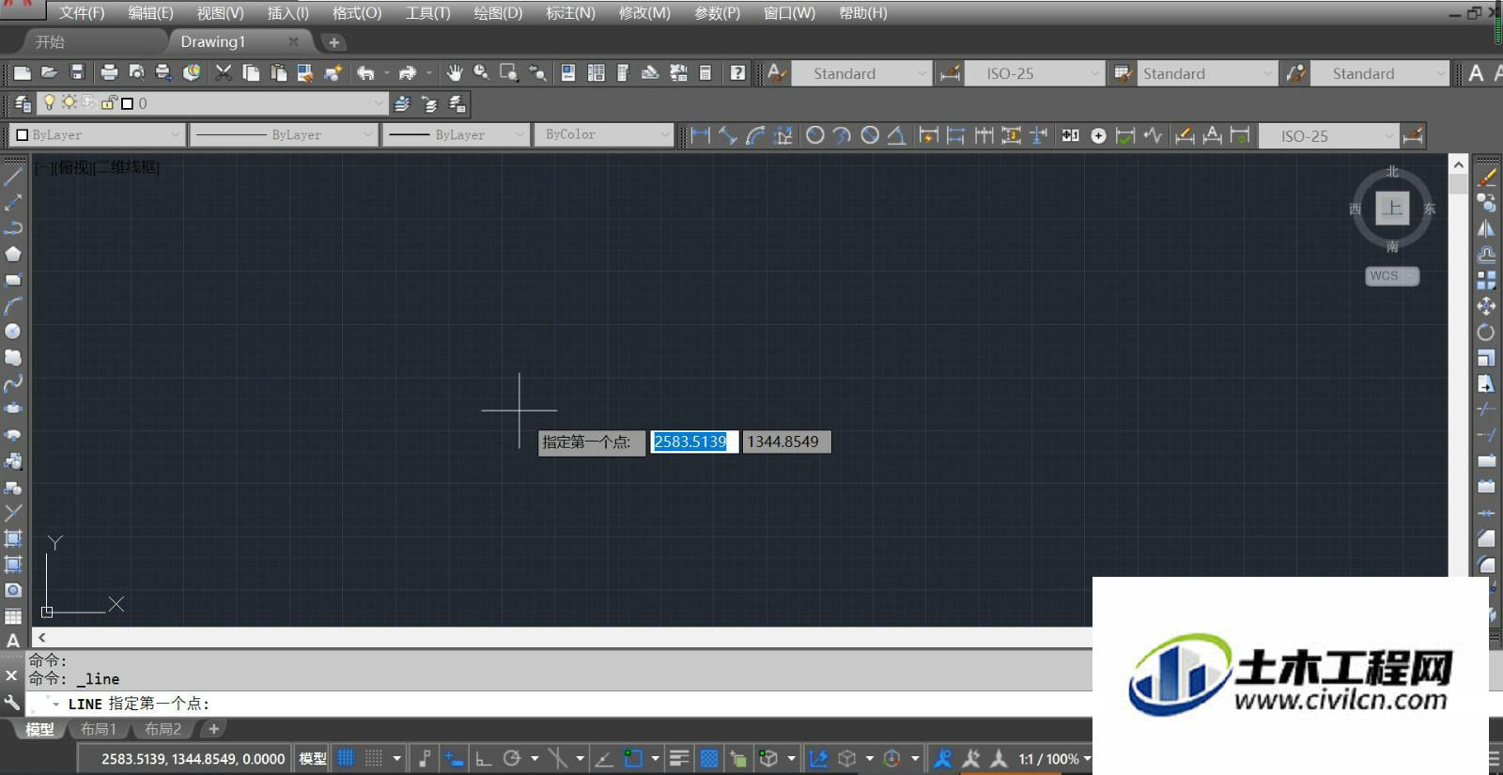Toggle polar tracking in status bar

[512, 758]
